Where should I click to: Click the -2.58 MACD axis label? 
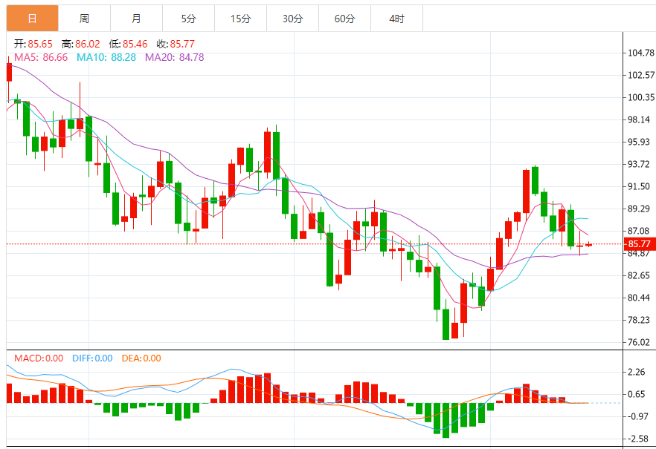[637, 439]
